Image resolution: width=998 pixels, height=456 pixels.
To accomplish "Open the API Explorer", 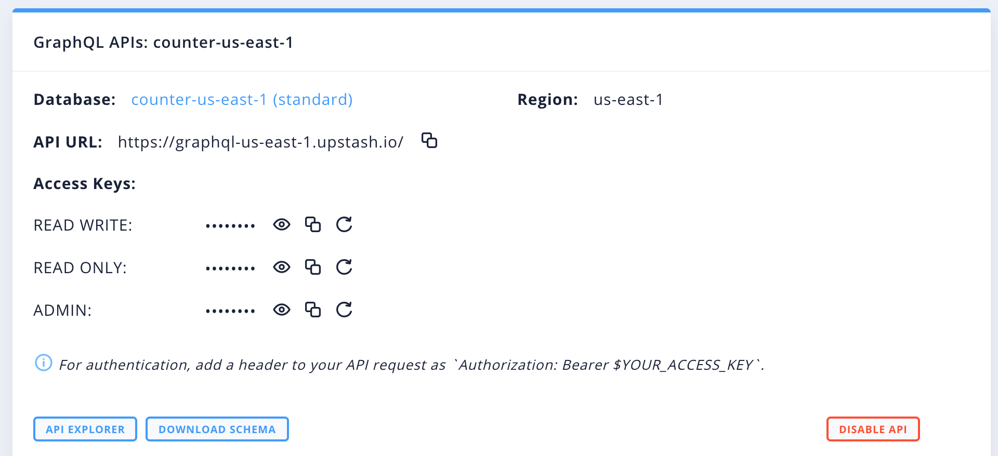I will click(85, 429).
